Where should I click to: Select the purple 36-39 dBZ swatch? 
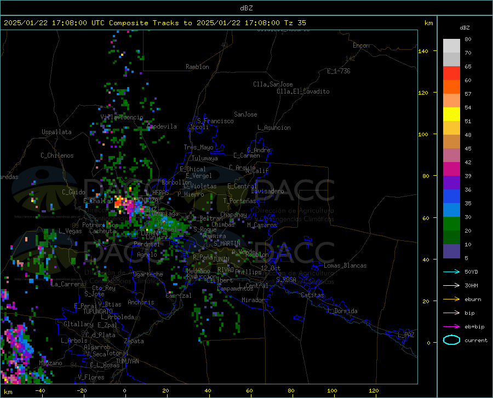pyautogui.click(x=451, y=183)
